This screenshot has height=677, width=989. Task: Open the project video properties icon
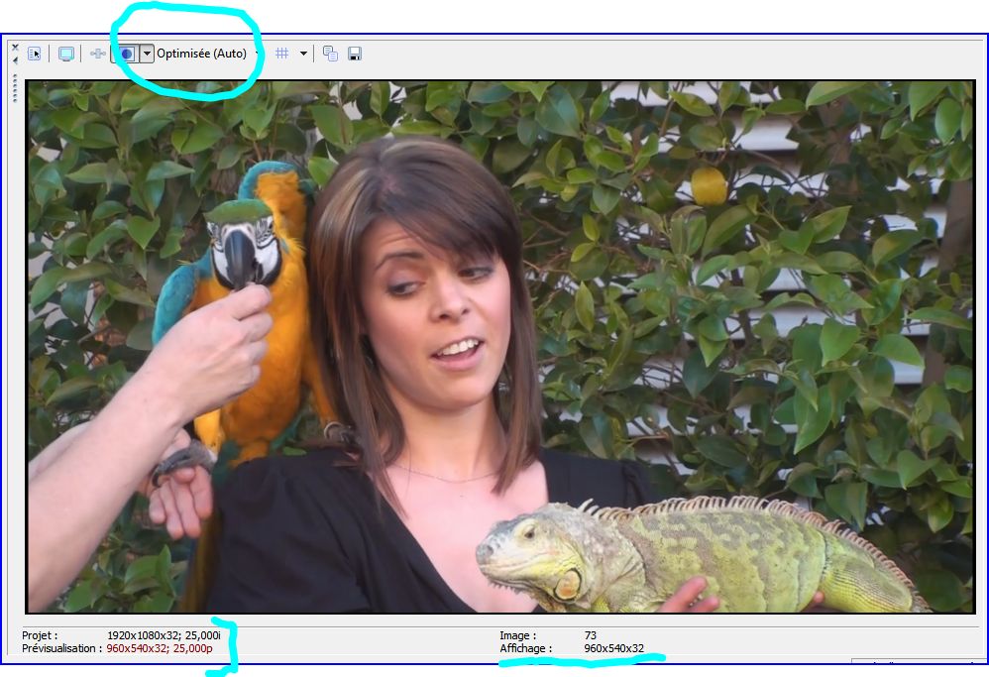tap(34, 55)
